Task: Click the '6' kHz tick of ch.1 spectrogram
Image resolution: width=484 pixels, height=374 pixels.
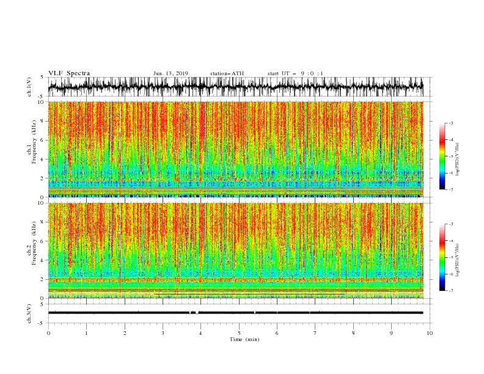Action: 43,140
